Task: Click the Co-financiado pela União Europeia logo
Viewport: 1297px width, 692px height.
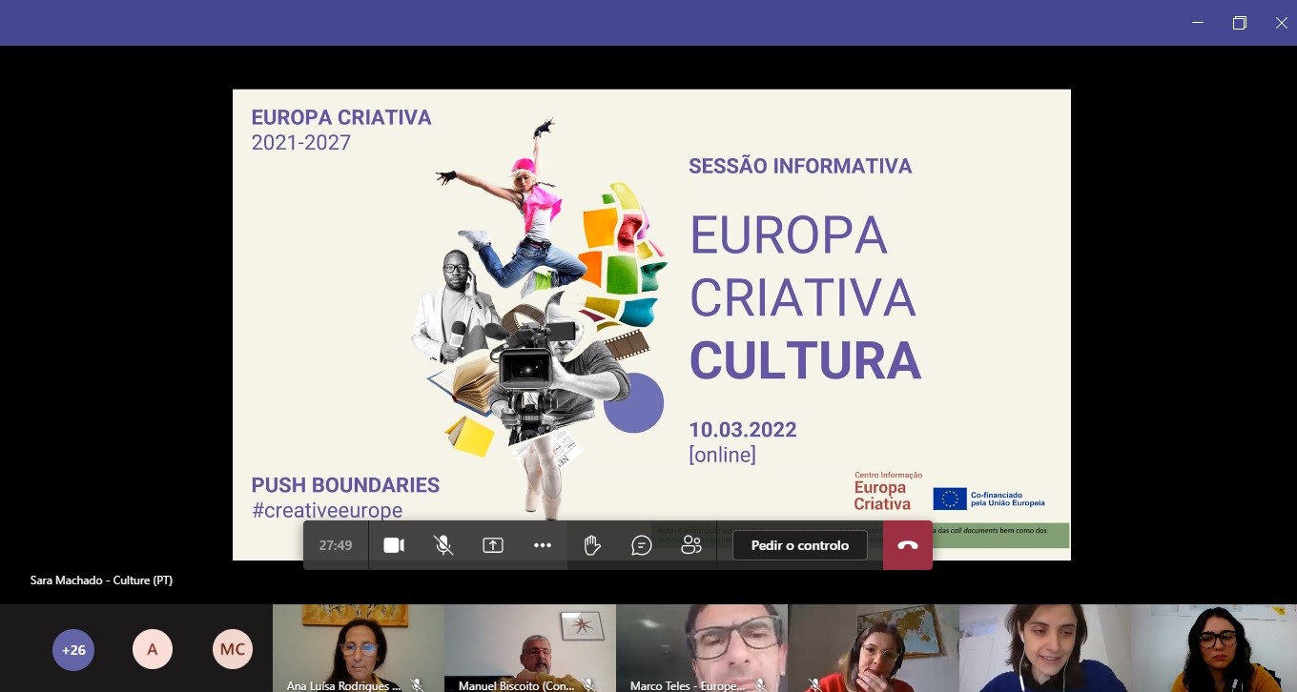Action: pyautogui.click(x=989, y=499)
